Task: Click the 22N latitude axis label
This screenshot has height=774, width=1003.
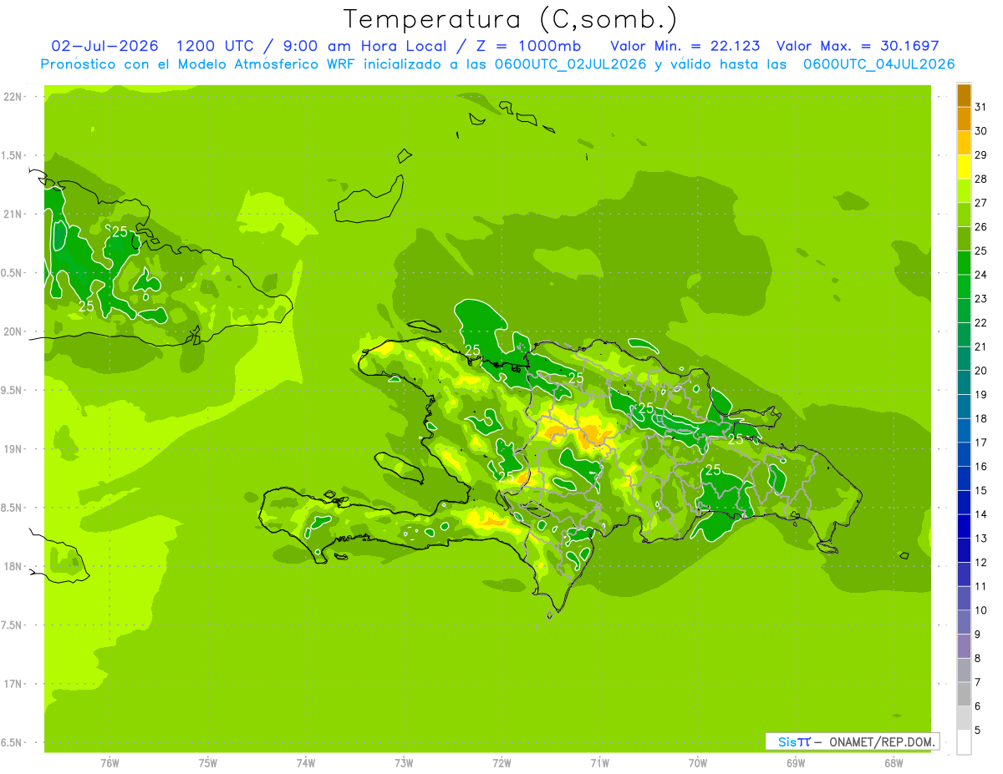Action: (12, 97)
